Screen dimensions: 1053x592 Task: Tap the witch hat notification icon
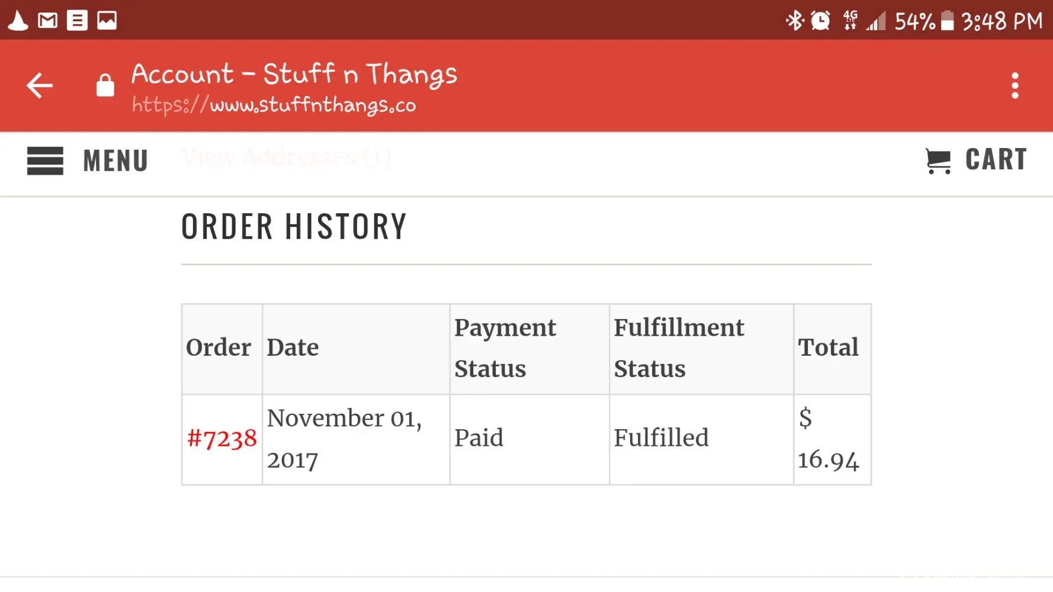(18, 21)
